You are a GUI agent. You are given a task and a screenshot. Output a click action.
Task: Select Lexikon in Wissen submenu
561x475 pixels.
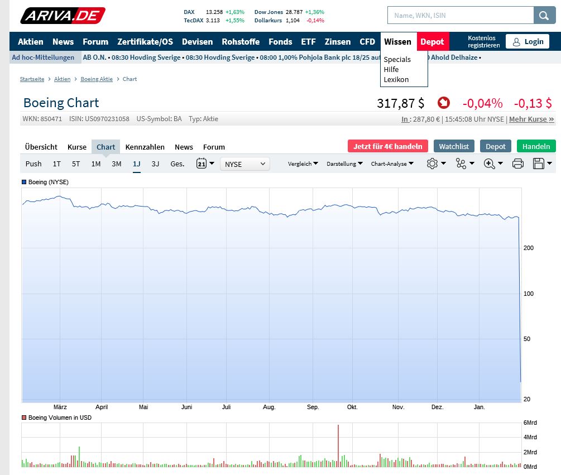click(396, 79)
